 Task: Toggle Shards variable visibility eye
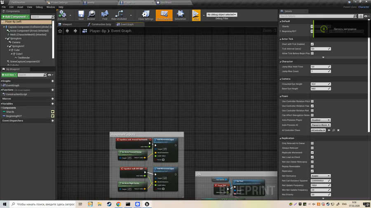click(x=52, y=112)
